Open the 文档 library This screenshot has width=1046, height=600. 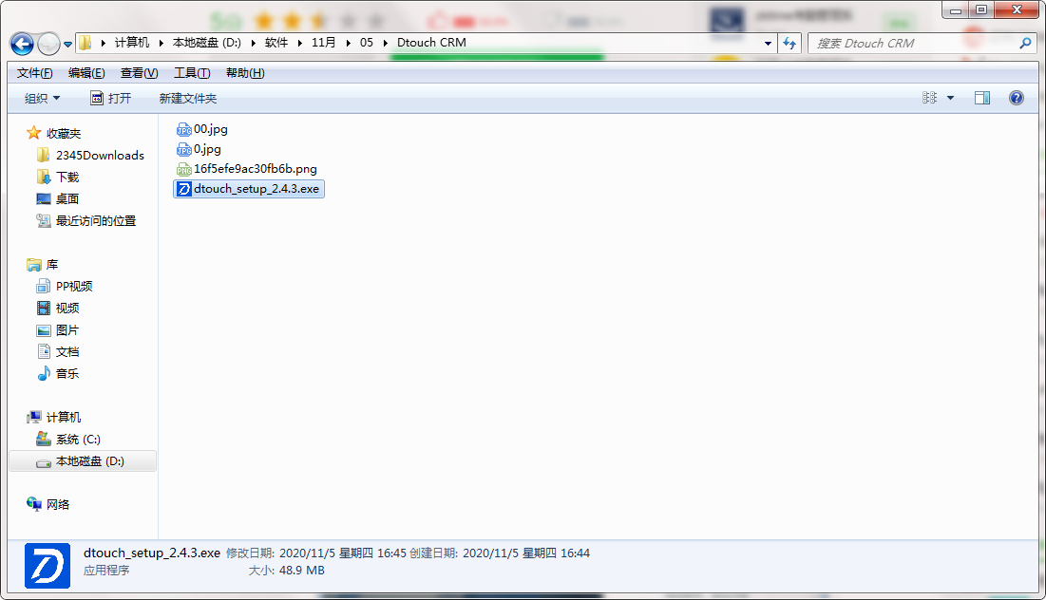click(67, 352)
